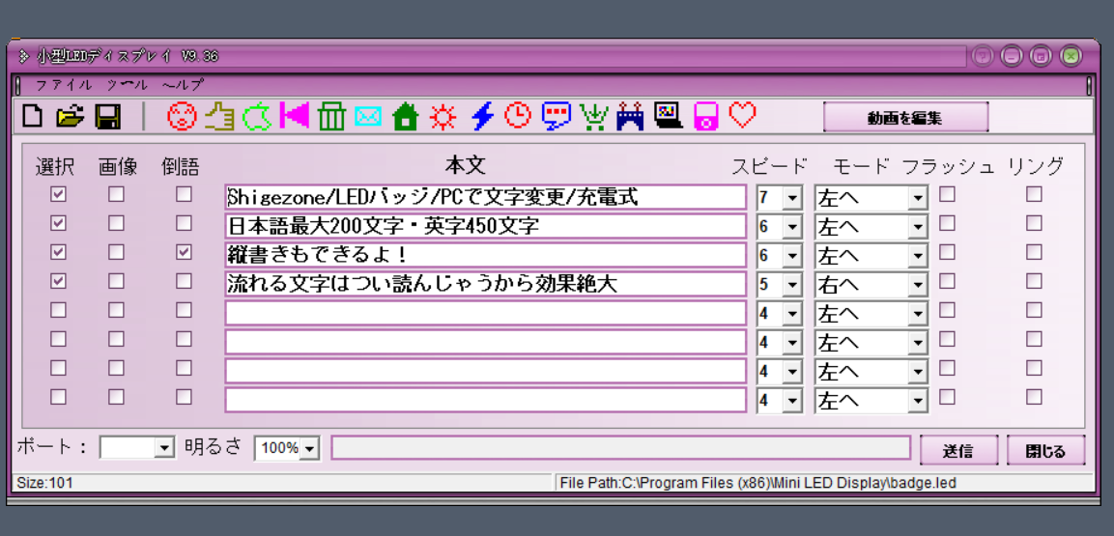The image size is (1114, 536).
Task: Insert the green apple symbol
Action: (x=257, y=116)
